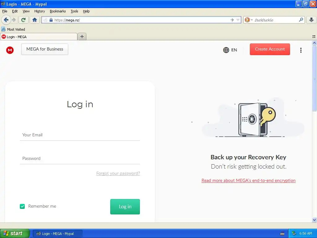This screenshot has width=317, height=238.
Task: Click the search magnifier icon
Action: (301, 20)
